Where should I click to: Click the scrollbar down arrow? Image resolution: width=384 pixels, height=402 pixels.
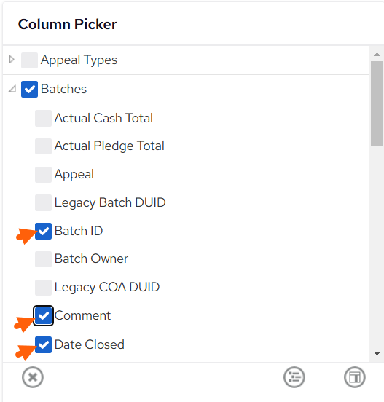377,353
